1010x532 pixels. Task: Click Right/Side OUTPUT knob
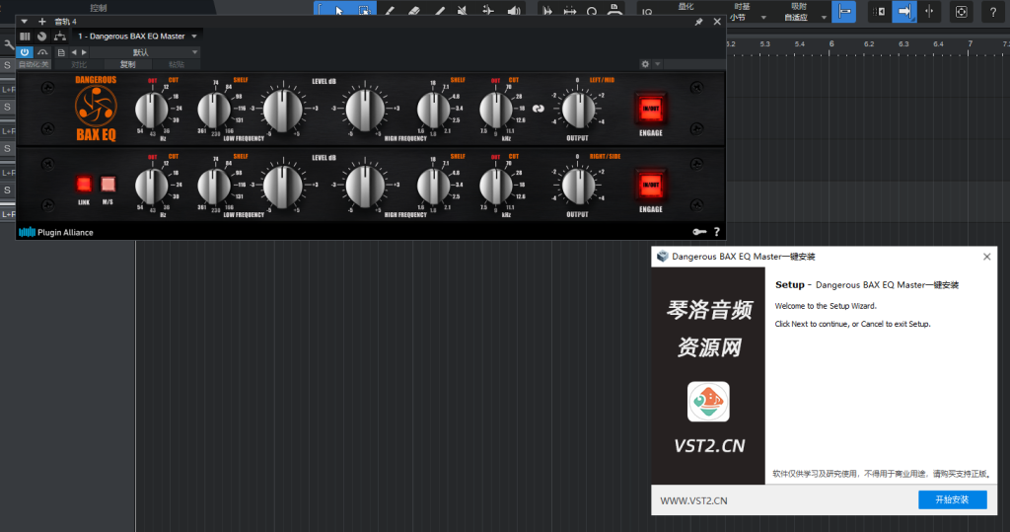coord(578,186)
